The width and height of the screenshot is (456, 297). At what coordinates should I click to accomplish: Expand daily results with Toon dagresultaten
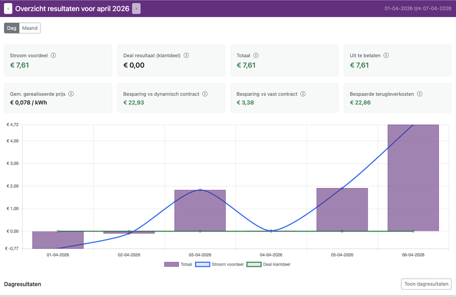pyautogui.click(x=427, y=284)
